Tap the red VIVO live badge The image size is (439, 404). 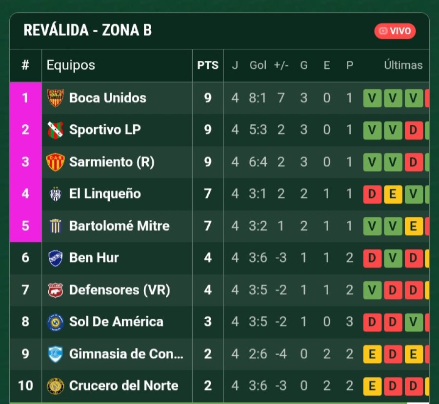pos(395,31)
